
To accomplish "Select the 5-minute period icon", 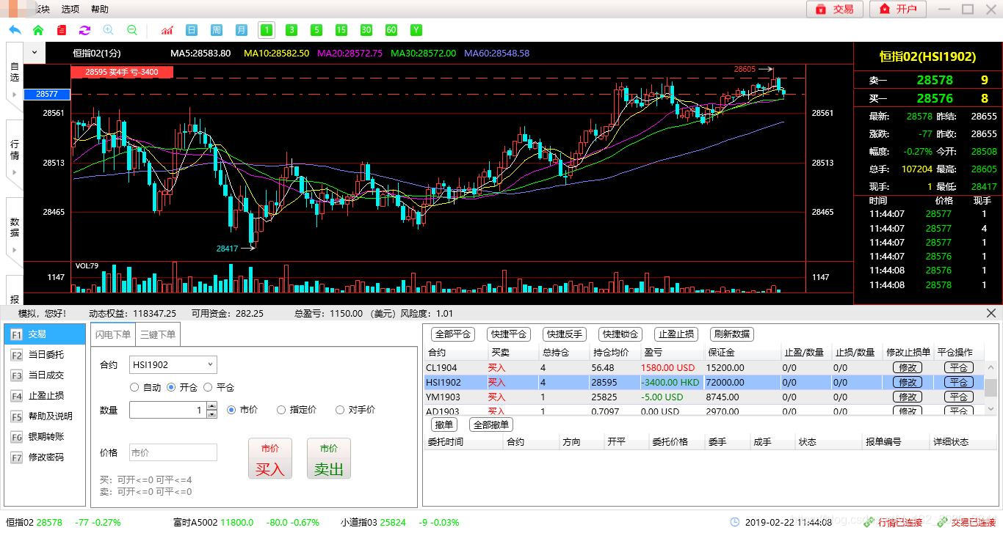I will 316,30.
